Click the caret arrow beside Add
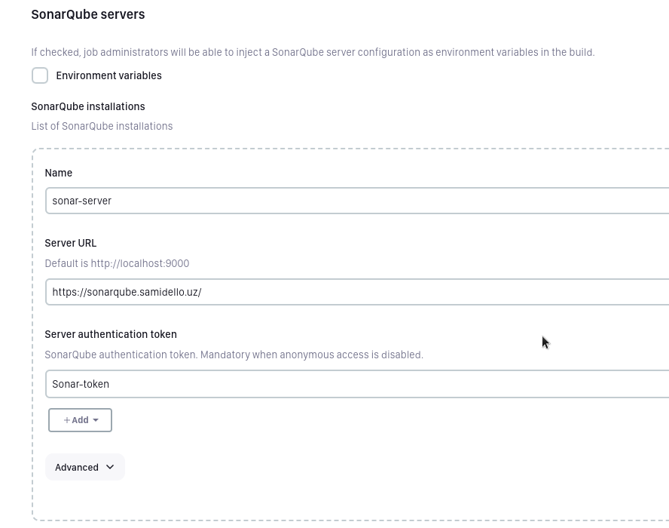669x528 pixels. (96, 420)
